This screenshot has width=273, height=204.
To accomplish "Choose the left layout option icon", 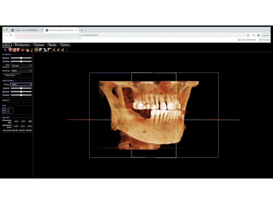I will click(x=4, y=110).
